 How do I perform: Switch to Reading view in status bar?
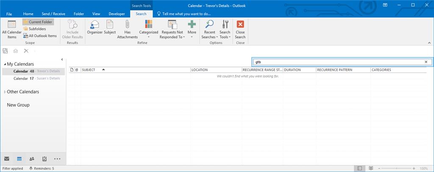(x=371, y=169)
